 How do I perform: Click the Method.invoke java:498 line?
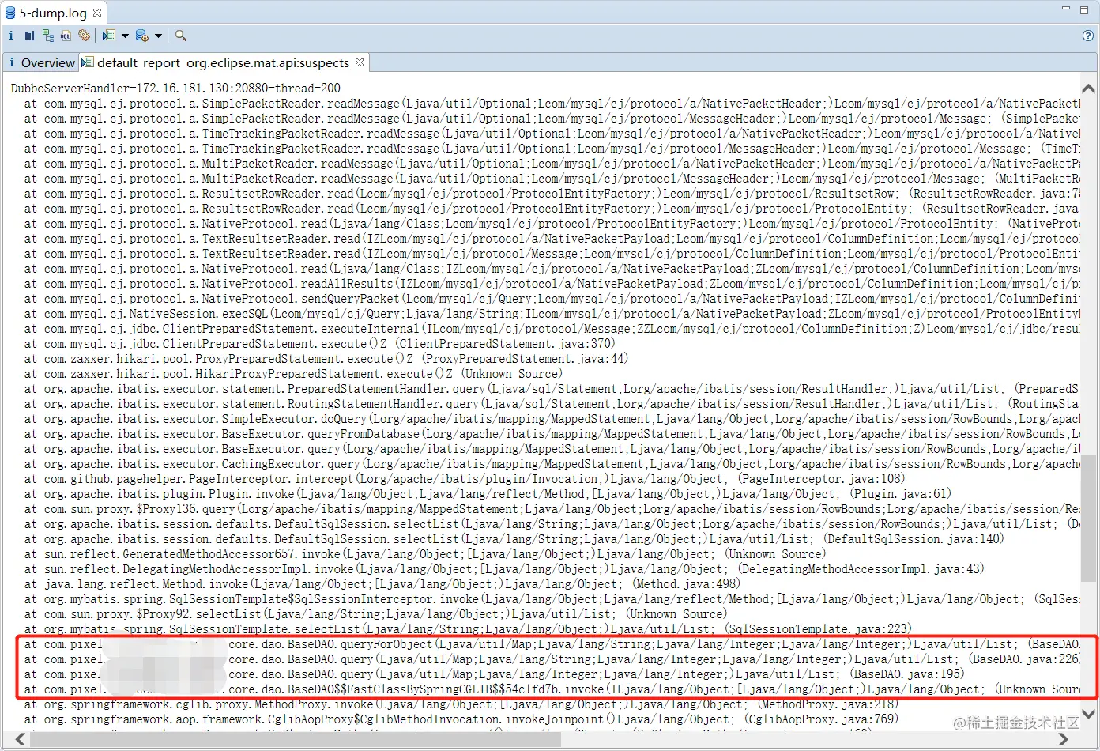pos(382,583)
